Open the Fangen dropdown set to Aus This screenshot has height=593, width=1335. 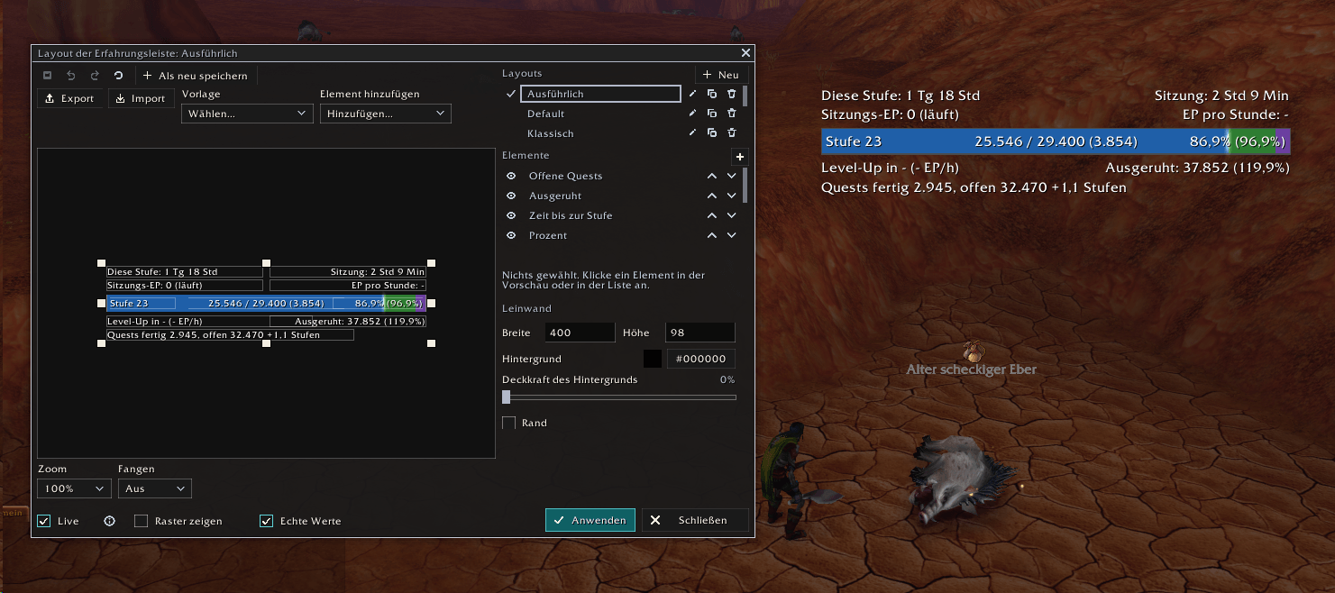[155, 488]
